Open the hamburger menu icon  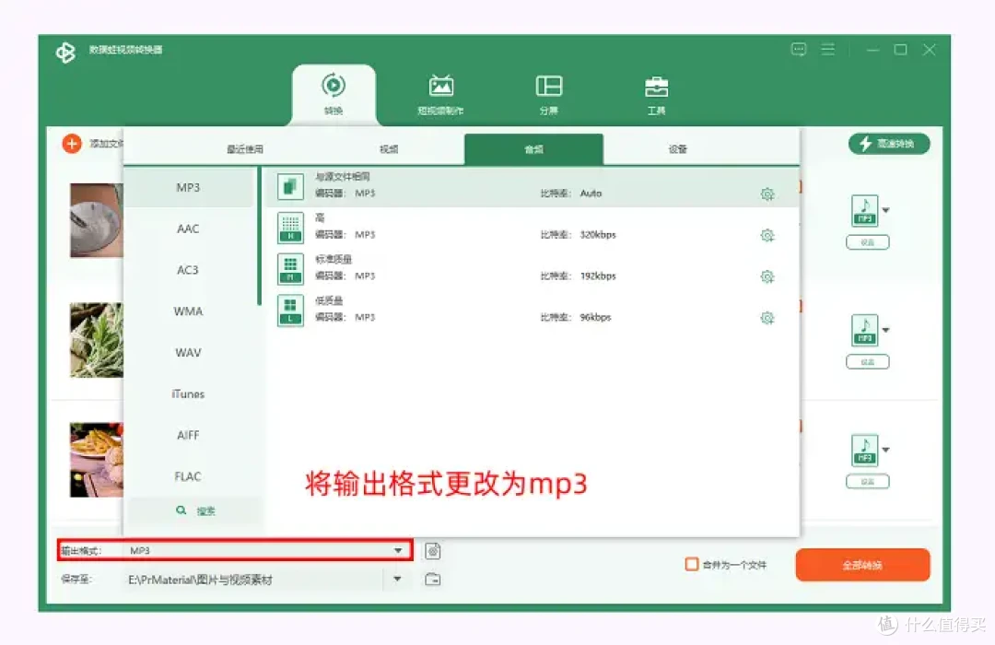click(x=828, y=50)
